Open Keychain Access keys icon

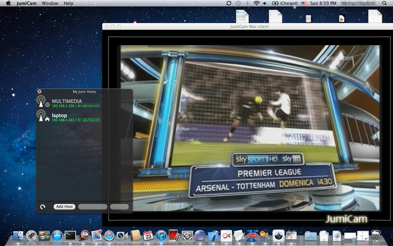265,236
